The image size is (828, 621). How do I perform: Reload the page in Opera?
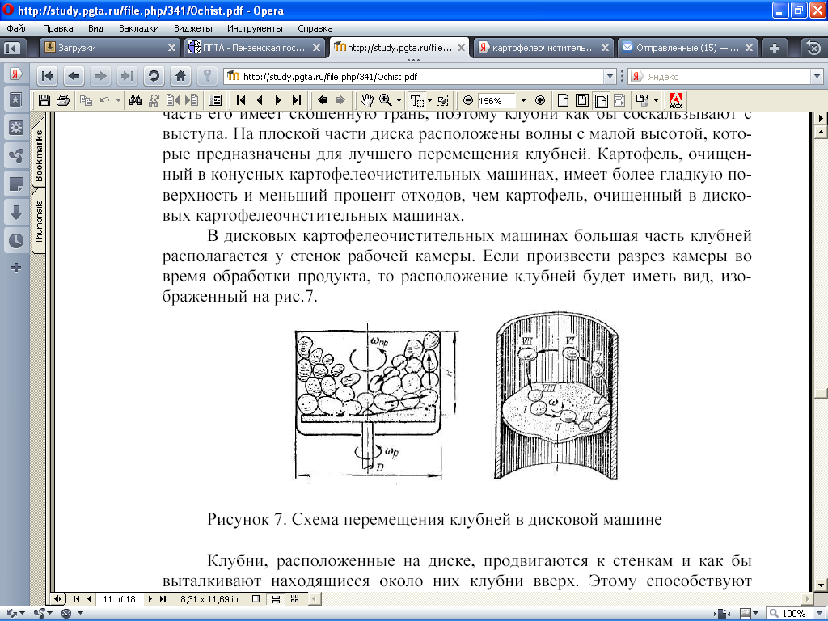154,76
